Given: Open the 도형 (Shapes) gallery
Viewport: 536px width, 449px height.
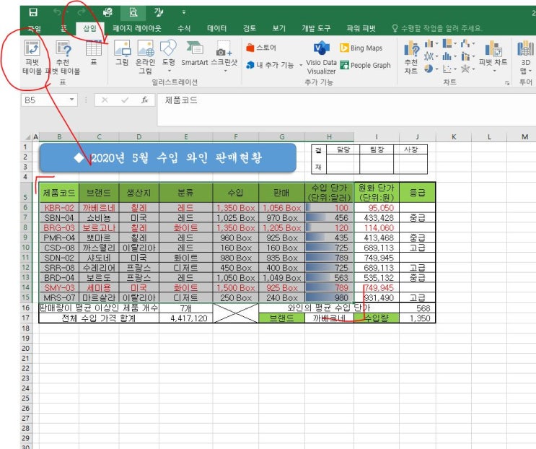Looking at the screenshot, I should point(168,56).
